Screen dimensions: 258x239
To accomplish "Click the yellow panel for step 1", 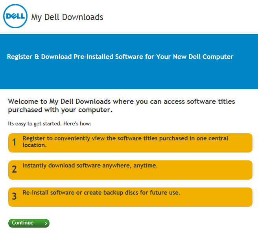I will point(130,143).
